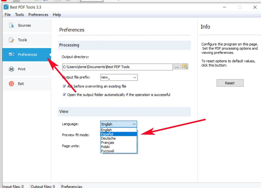
Task: Click the Input files: 0 status entry
Action: click(x=13, y=186)
